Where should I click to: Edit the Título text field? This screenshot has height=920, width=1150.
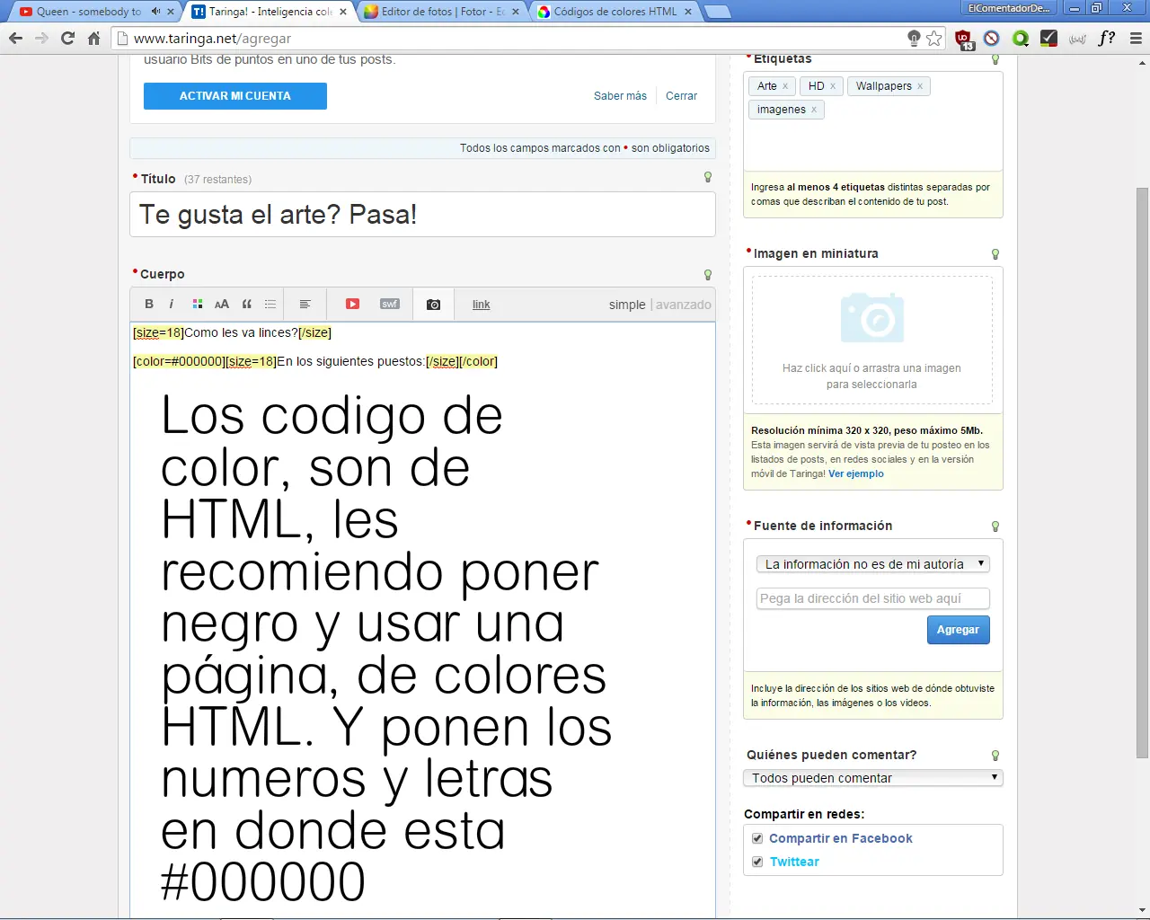422,215
